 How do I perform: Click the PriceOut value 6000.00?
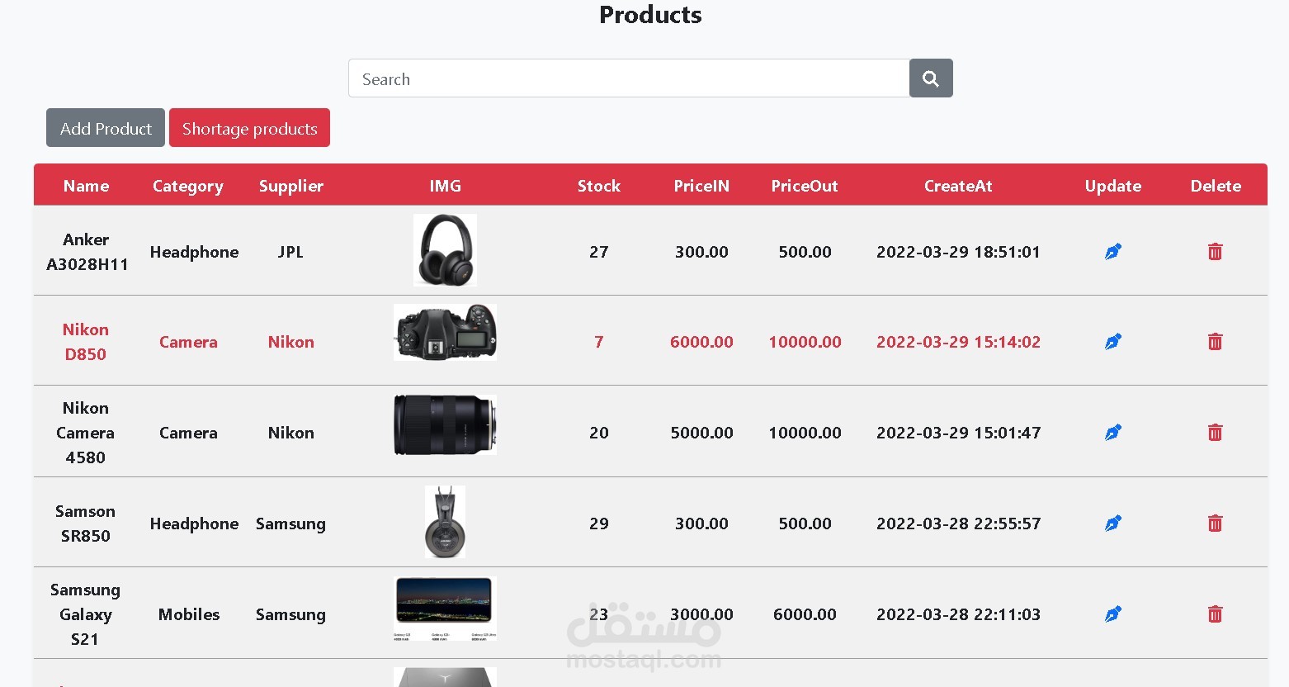coord(805,614)
